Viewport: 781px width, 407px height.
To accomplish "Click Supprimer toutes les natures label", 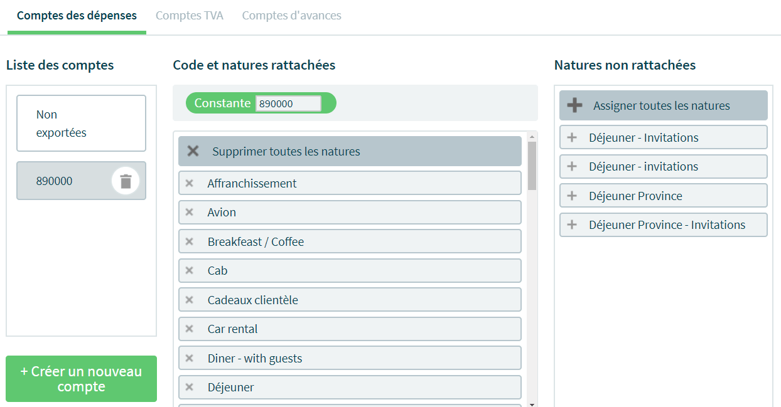I will click(x=286, y=151).
